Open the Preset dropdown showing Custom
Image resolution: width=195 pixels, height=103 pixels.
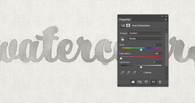[146, 33]
